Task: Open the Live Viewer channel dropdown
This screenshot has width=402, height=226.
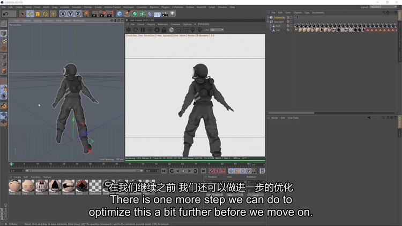Action: [x=217, y=30]
